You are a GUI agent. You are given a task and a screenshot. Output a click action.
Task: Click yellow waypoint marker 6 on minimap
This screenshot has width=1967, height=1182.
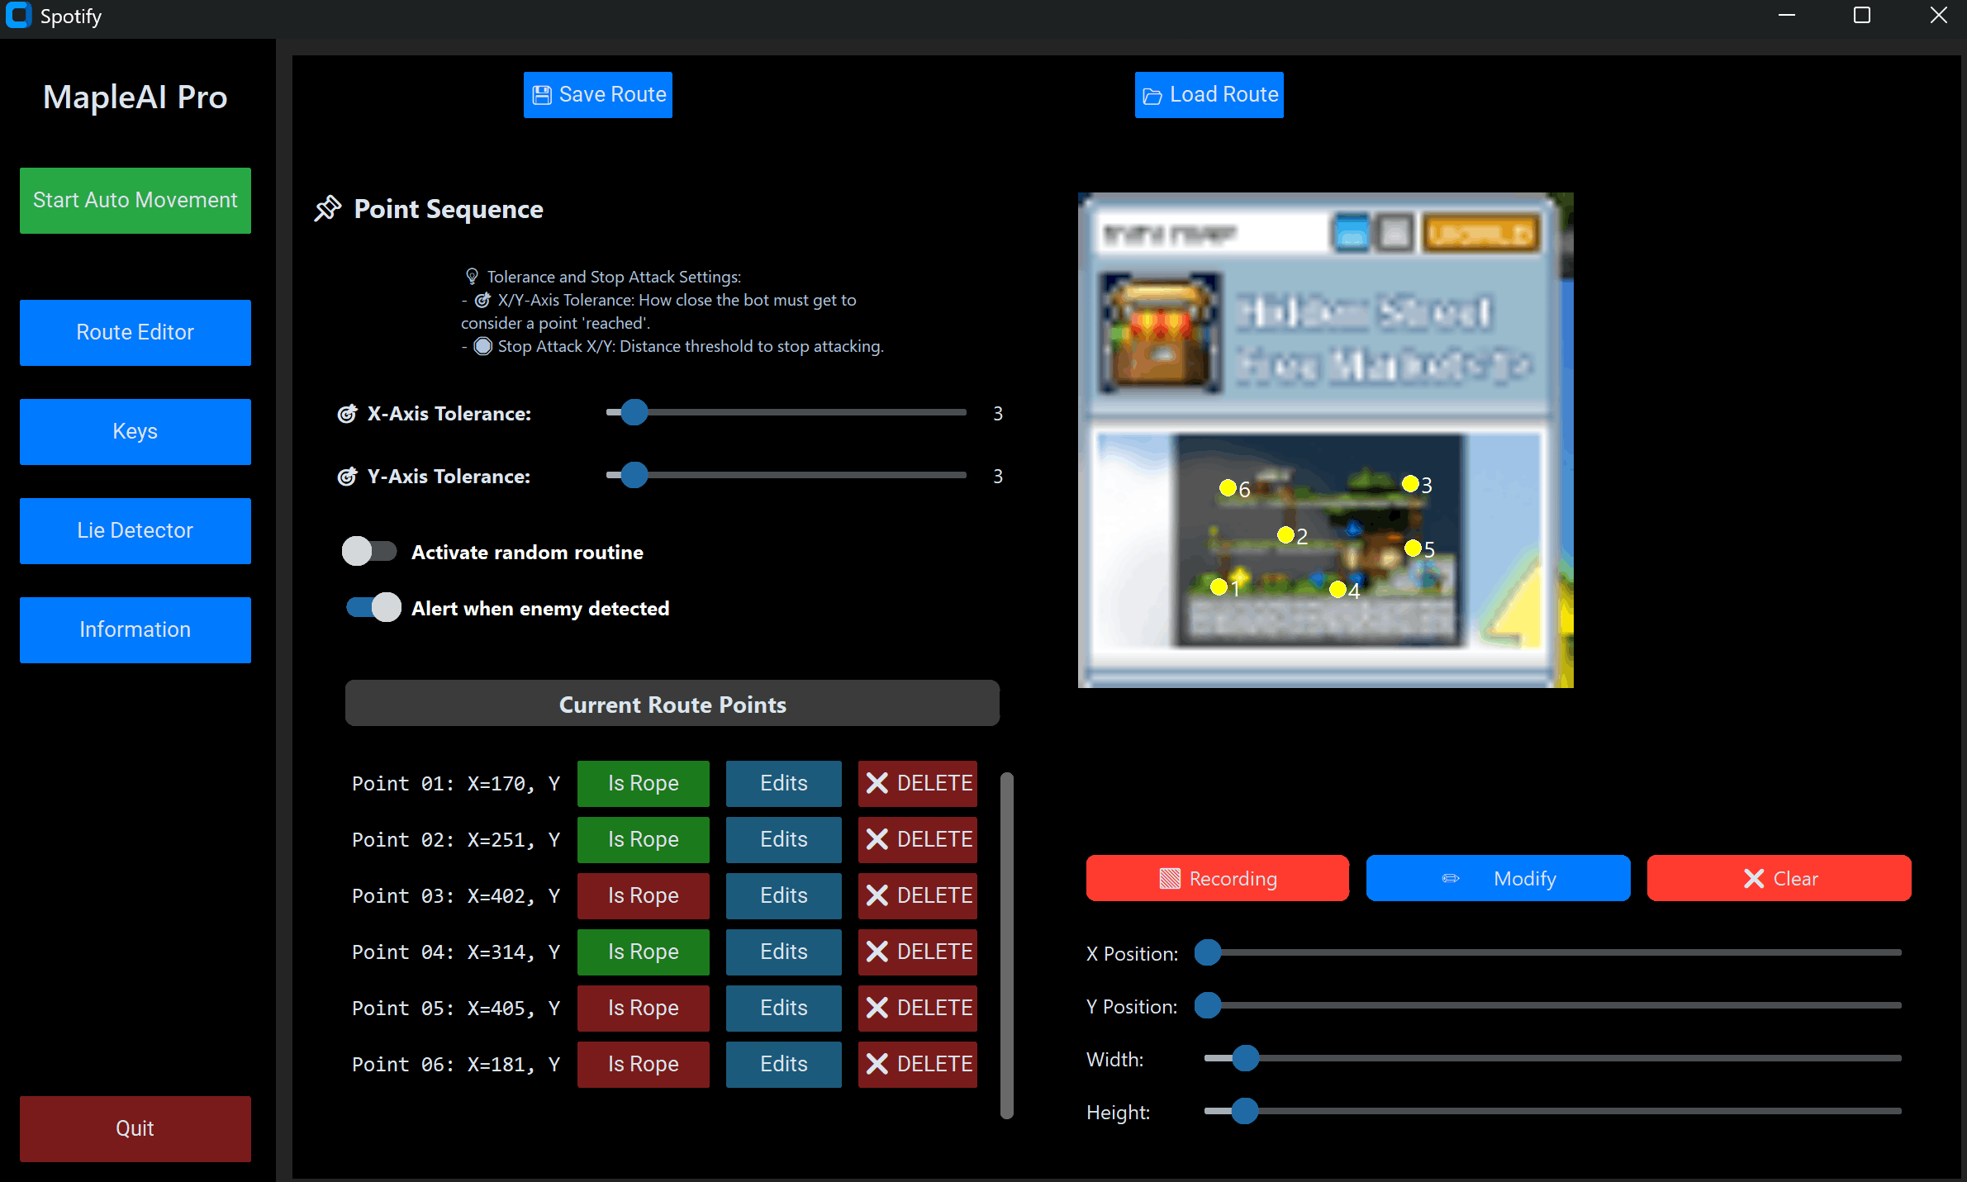pos(1228,487)
